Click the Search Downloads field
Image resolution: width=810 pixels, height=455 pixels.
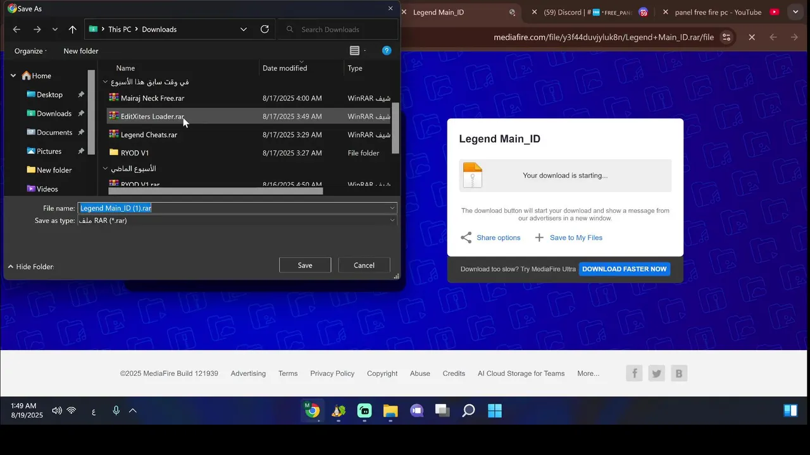[x=339, y=29]
